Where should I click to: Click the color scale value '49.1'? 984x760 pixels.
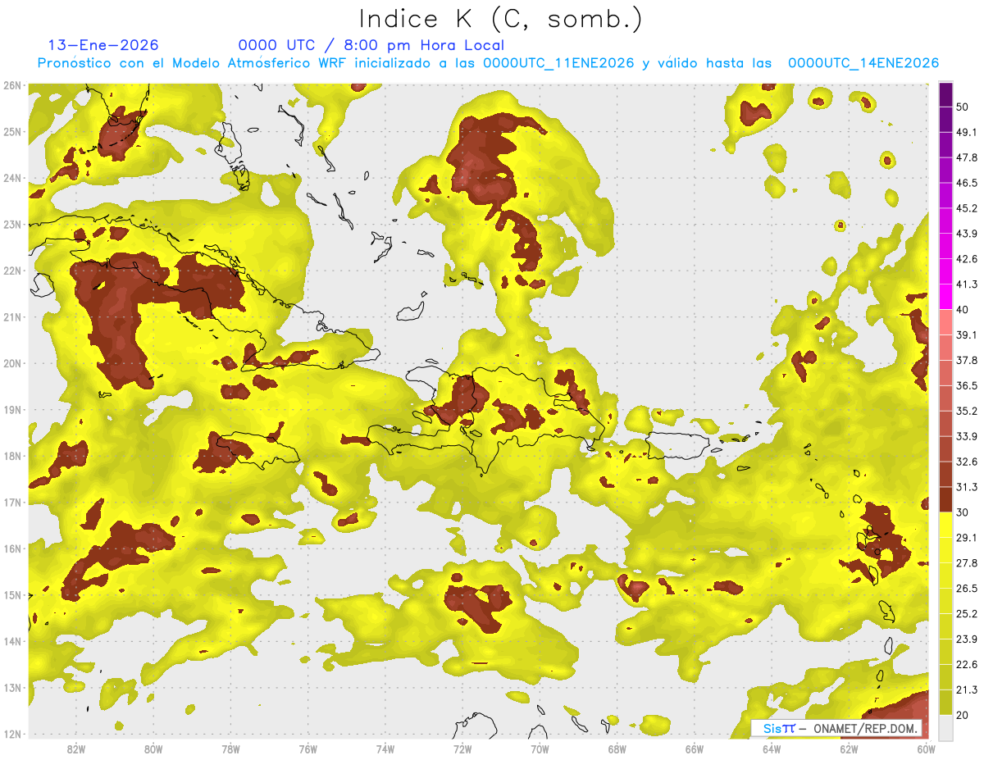click(x=967, y=132)
